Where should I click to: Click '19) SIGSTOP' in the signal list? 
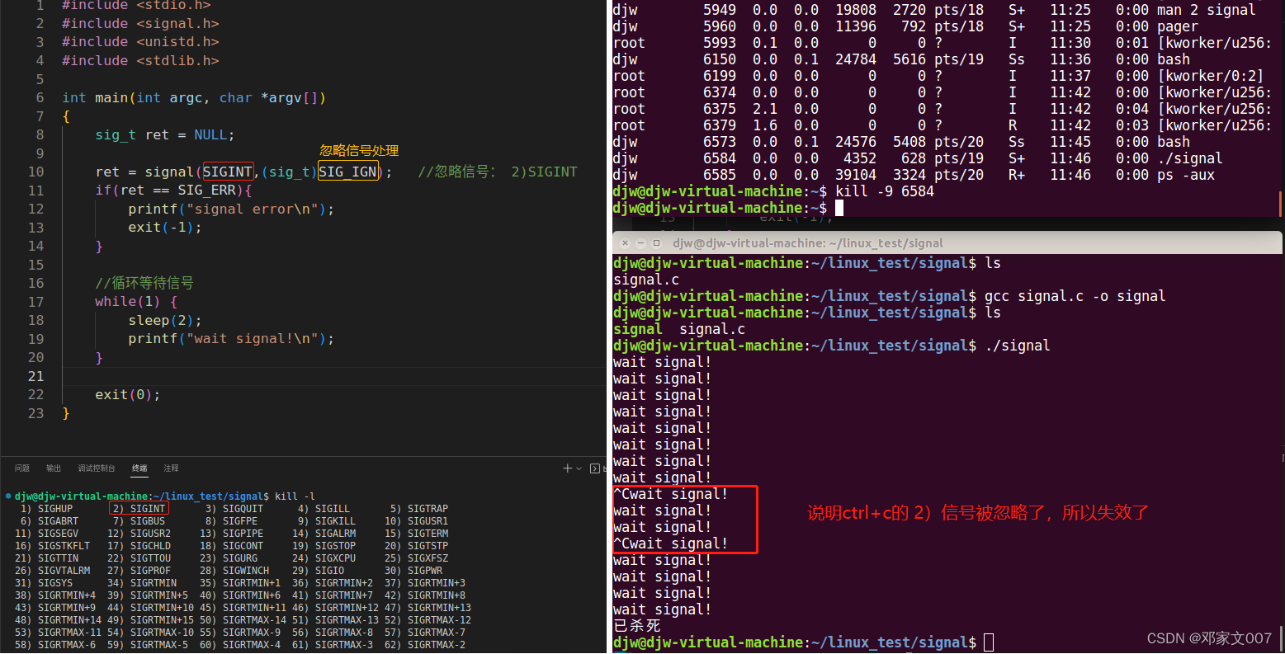[324, 546]
